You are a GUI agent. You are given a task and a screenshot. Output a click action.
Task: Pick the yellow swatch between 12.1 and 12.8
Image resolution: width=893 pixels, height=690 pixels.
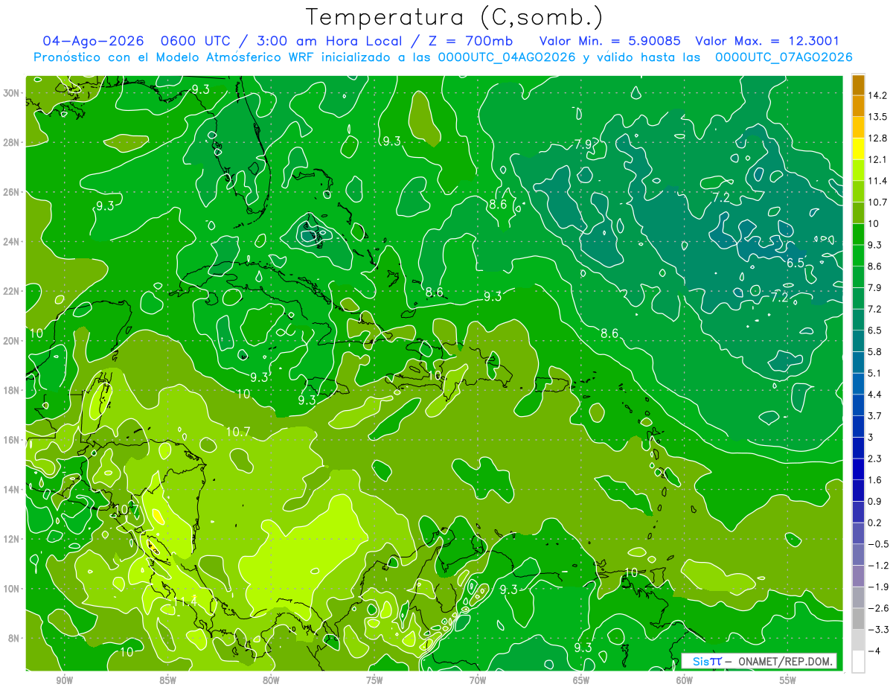pos(858,149)
